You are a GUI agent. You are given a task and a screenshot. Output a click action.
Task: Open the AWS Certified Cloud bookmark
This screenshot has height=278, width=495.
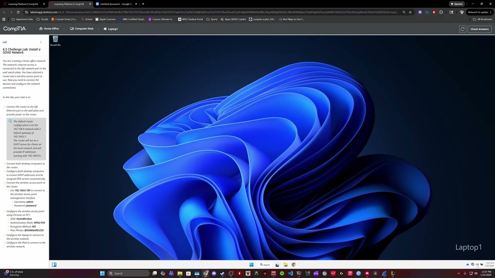point(132,19)
